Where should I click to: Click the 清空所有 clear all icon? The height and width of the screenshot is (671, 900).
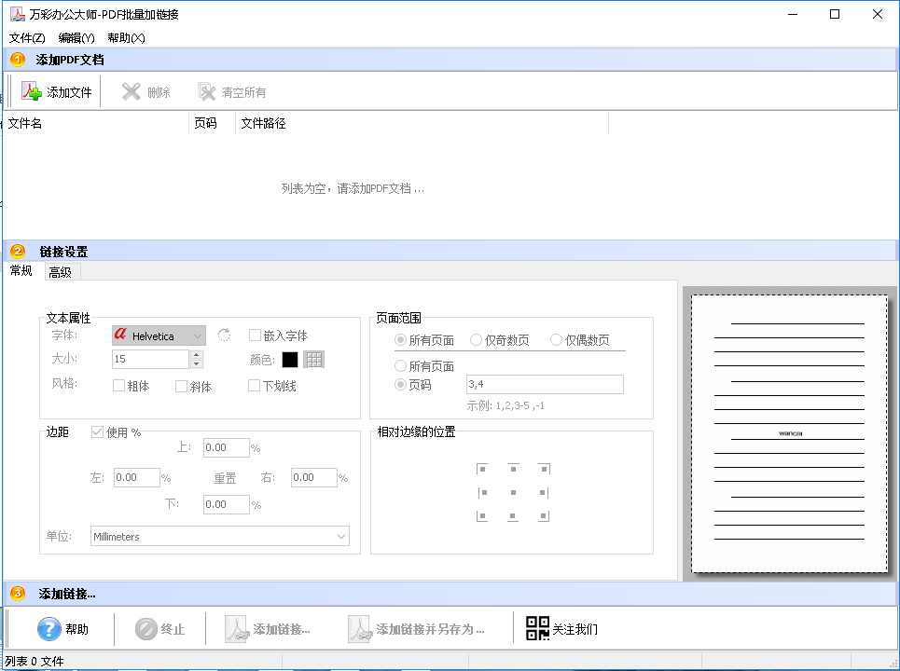point(205,90)
